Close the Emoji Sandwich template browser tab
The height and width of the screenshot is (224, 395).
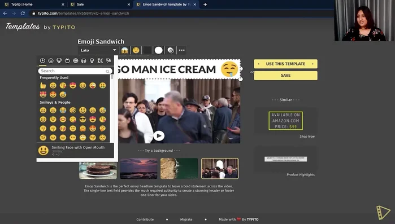tap(195, 5)
